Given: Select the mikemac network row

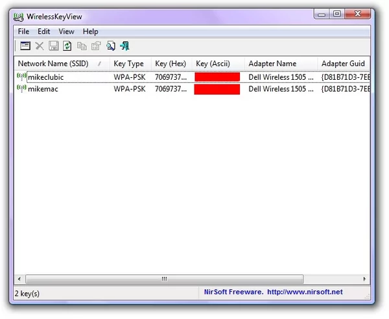Looking at the screenshot, I should [x=193, y=89].
